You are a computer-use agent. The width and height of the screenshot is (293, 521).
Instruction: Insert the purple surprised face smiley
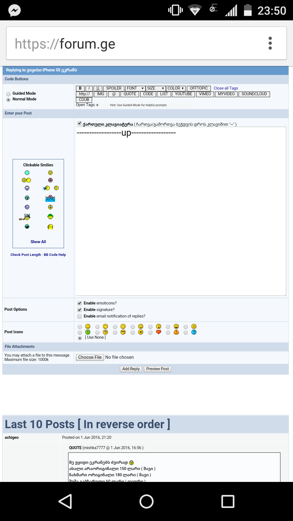[27, 188]
